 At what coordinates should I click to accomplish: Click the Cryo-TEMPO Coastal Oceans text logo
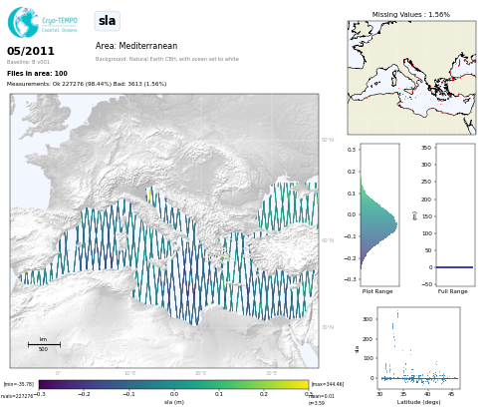(x=60, y=25)
